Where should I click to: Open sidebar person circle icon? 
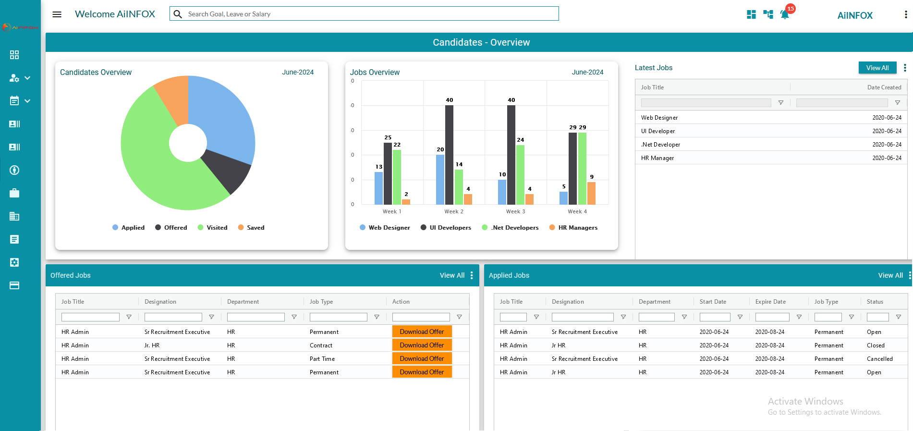(14, 170)
